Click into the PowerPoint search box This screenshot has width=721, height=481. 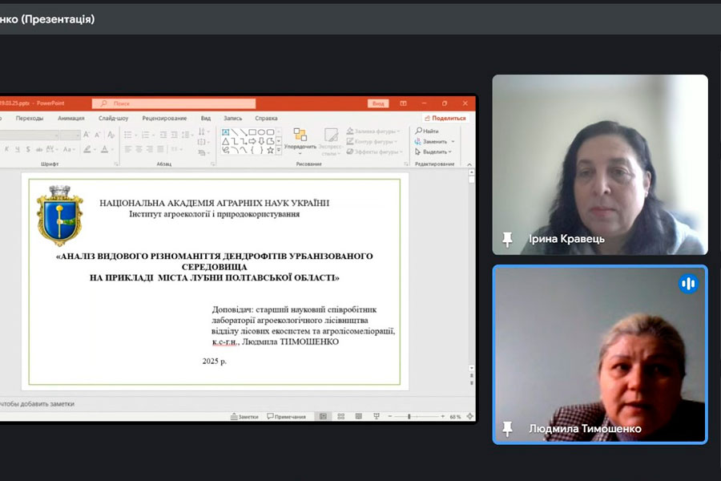pyautogui.click(x=174, y=103)
